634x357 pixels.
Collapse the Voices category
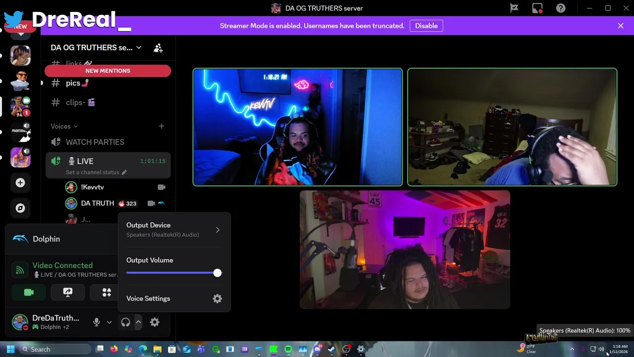tap(64, 126)
